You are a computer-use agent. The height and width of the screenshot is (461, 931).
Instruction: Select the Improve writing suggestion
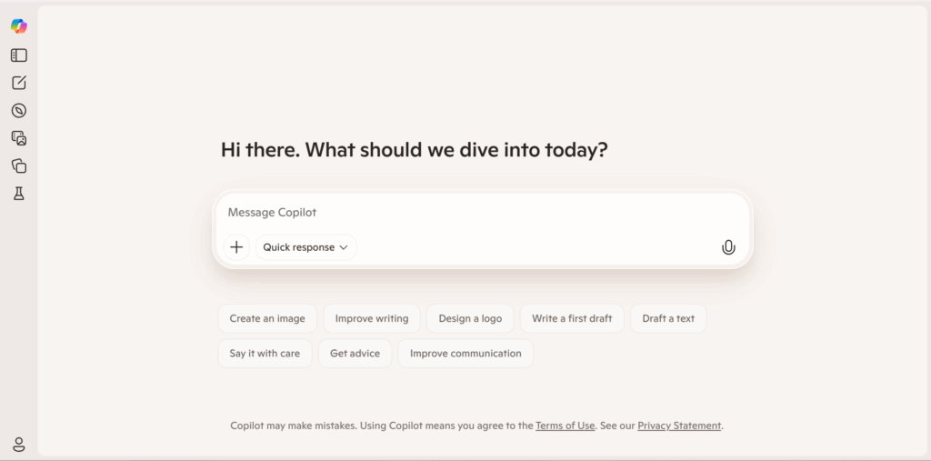(x=372, y=319)
